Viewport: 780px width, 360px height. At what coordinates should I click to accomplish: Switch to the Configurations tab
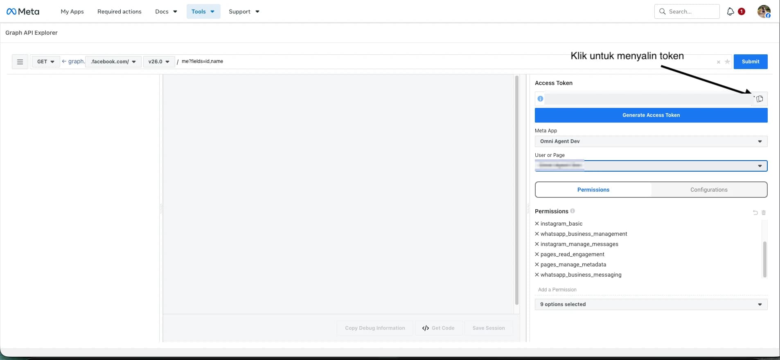pyautogui.click(x=709, y=190)
